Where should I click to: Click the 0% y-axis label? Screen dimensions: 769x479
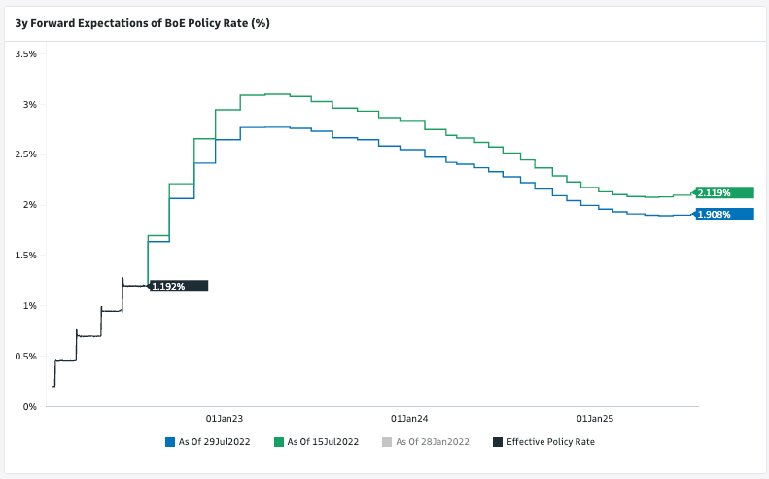[x=31, y=406]
